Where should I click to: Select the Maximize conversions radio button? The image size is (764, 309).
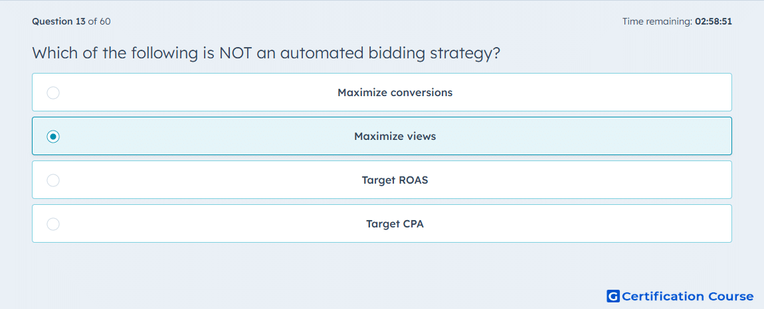[53, 92]
